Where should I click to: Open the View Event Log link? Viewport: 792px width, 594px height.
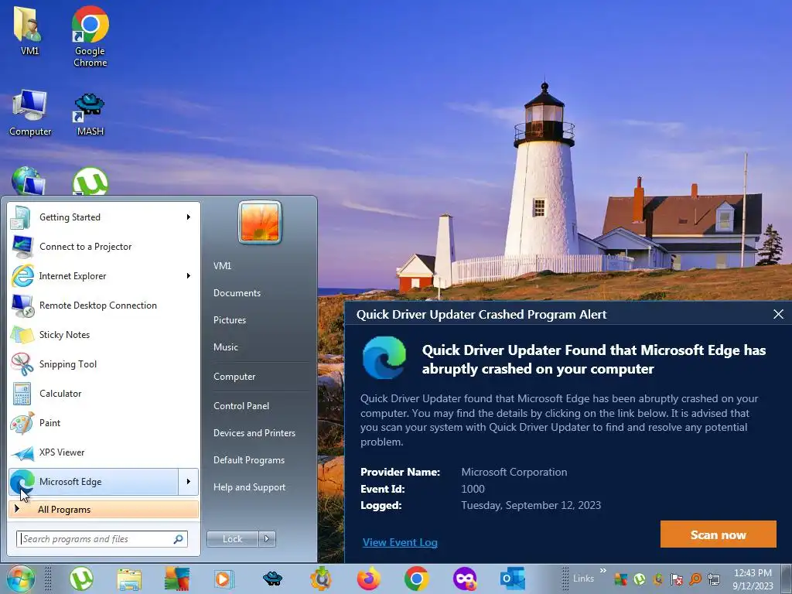click(400, 542)
